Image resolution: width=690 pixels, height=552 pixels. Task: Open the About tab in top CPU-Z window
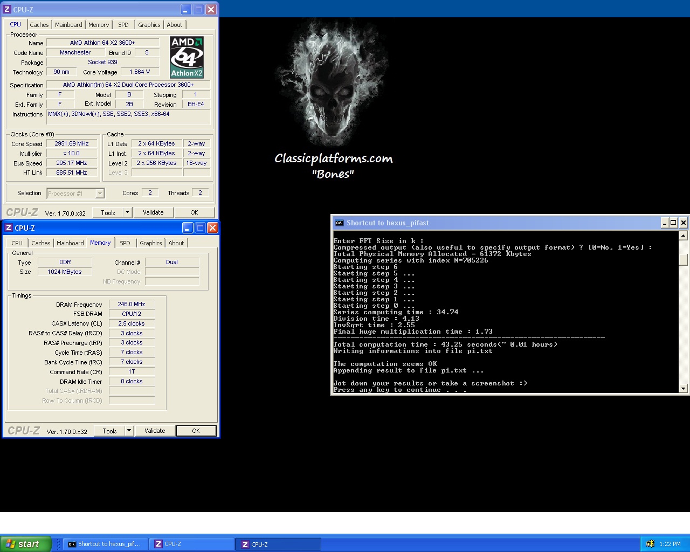[175, 25]
